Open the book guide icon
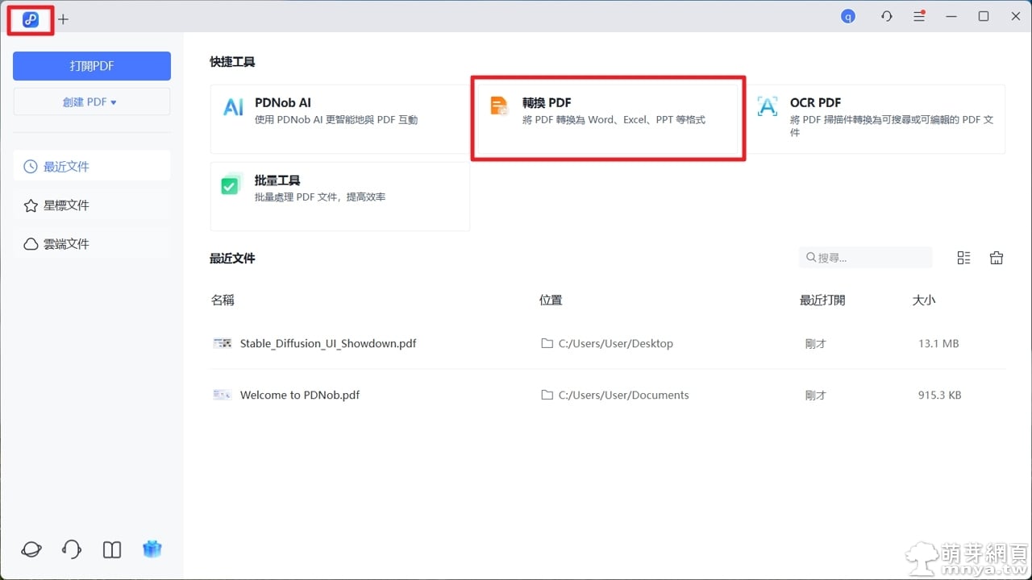Viewport: 1032px width, 580px height. [x=112, y=549]
